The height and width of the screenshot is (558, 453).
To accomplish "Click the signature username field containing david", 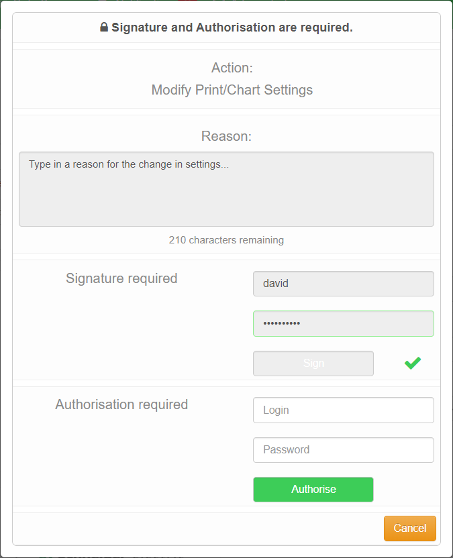I will (x=344, y=284).
